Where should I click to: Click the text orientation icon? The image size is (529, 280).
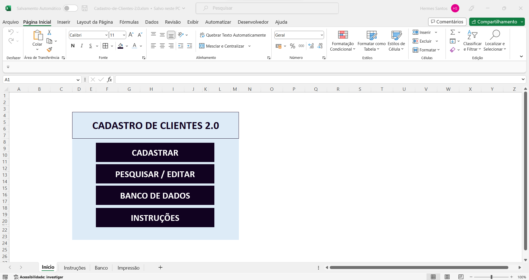pyautogui.click(x=181, y=35)
